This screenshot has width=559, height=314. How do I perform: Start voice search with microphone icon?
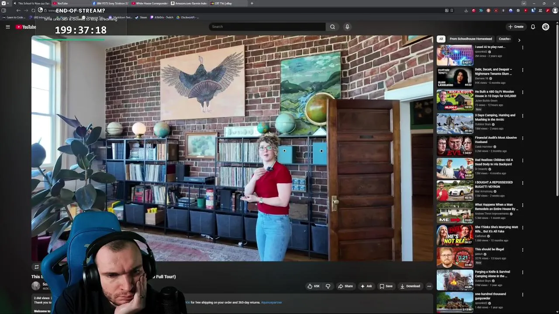347,27
